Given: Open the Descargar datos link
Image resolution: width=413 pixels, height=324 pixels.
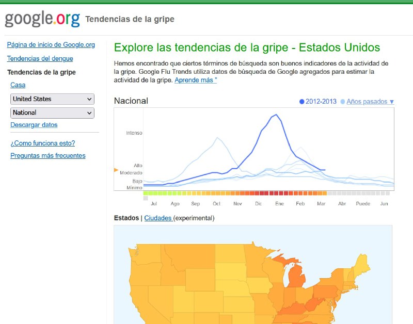Looking at the screenshot, I should (34, 124).
